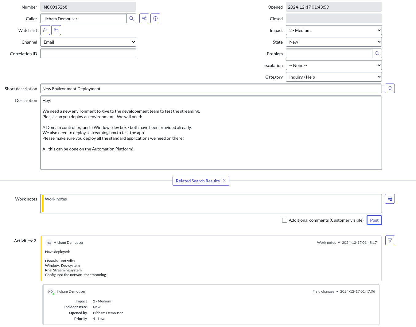Click the Work notes text box
Screen dimensions: 416x327
tap(211, 204)
